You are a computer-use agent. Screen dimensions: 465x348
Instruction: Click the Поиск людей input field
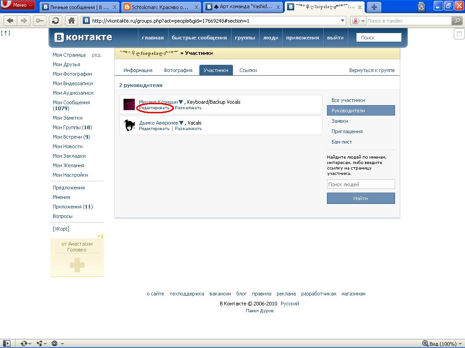pos(361,184)
